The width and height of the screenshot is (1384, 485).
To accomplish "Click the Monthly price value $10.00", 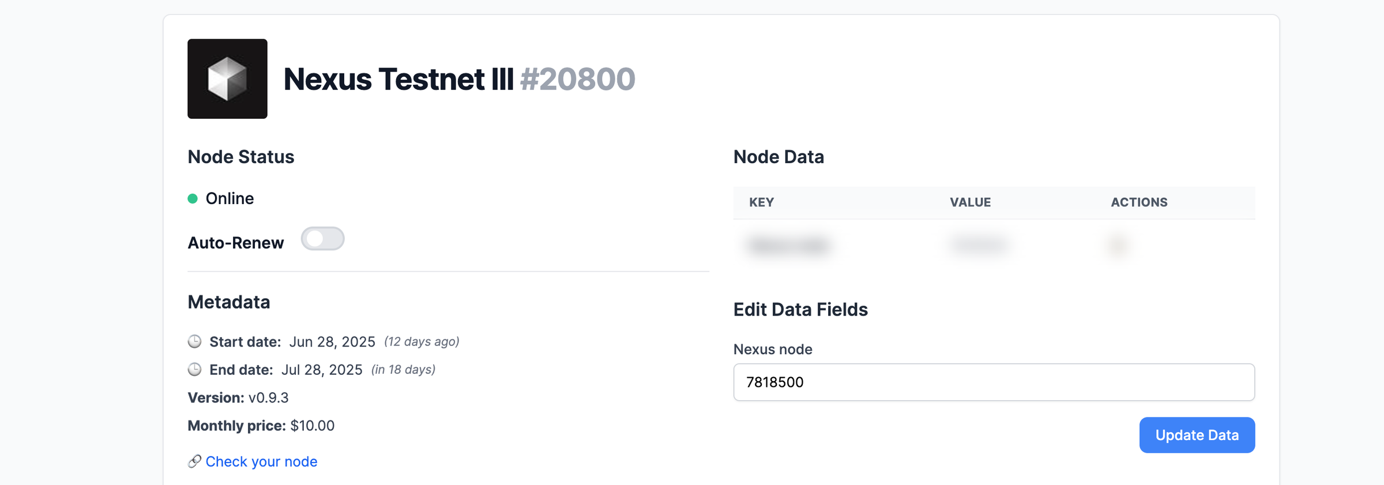I will (x=311, y=426).
